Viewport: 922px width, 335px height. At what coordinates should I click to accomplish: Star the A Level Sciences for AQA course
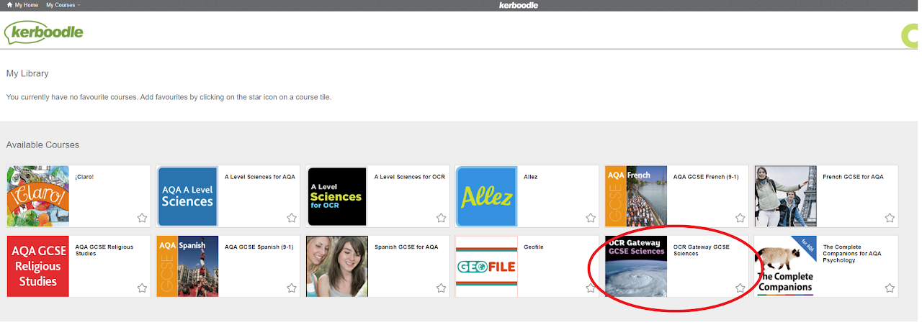tap(292, 218)
